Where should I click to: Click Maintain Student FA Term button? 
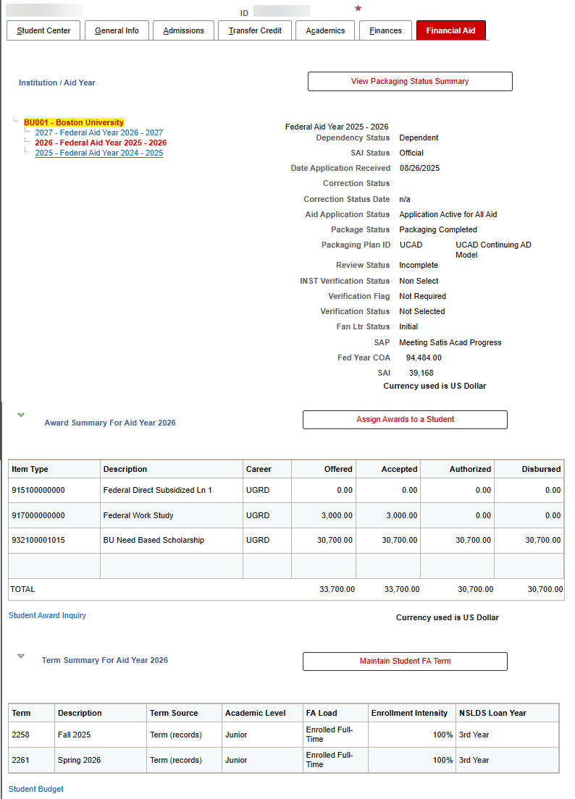point(406,661)
